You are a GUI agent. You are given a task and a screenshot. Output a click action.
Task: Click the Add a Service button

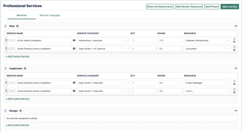point(230,6)
